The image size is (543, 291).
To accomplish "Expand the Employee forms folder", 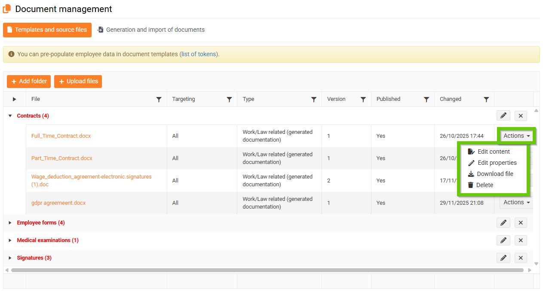I will (10, 223).
